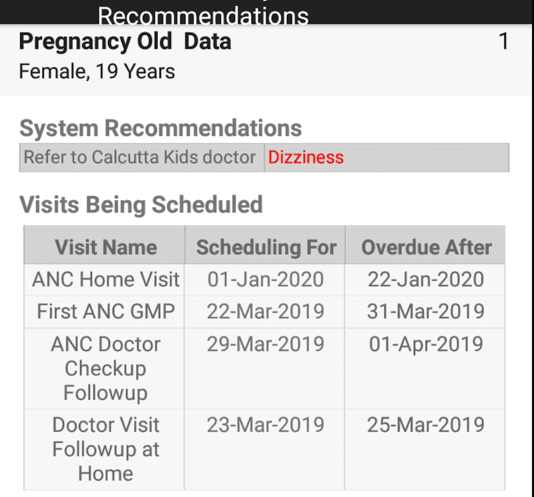Viewport: 534px width, 497px height.
Task: Click the Female, 19 Years patient details
Action: click(97, 71)
